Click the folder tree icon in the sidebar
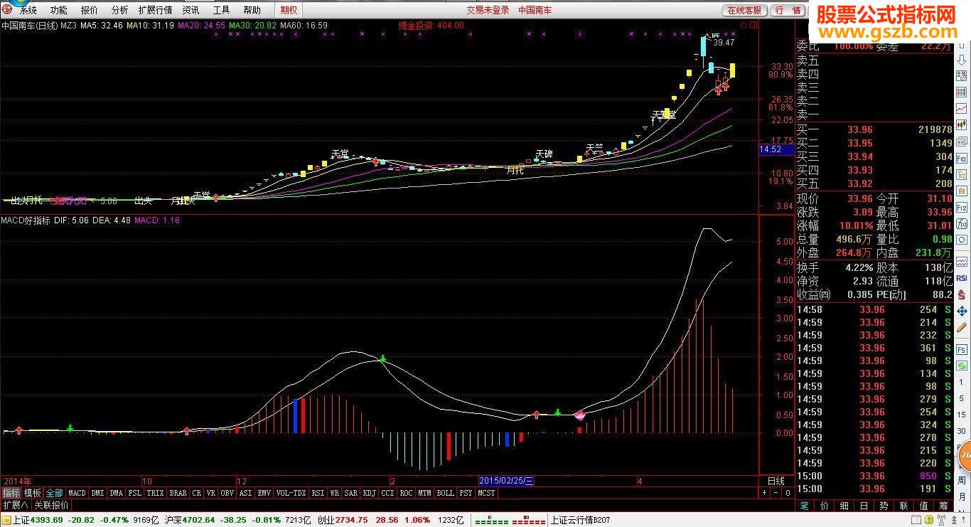The height and width of the screenshot is (527, 971). point(962,174)
